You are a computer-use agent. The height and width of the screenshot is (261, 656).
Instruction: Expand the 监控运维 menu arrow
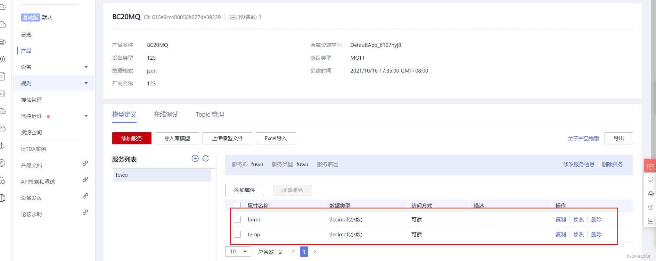(86, 116)
